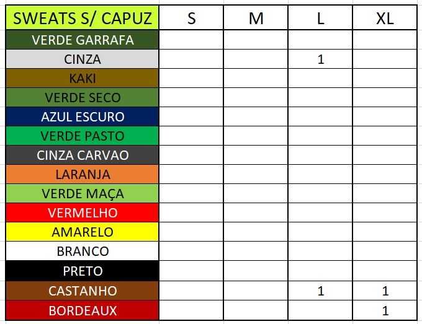Image resolution: width=422 pixels, height=324 pixels.
Task: Select the LARANJA color cell
Action: point(83,174)
